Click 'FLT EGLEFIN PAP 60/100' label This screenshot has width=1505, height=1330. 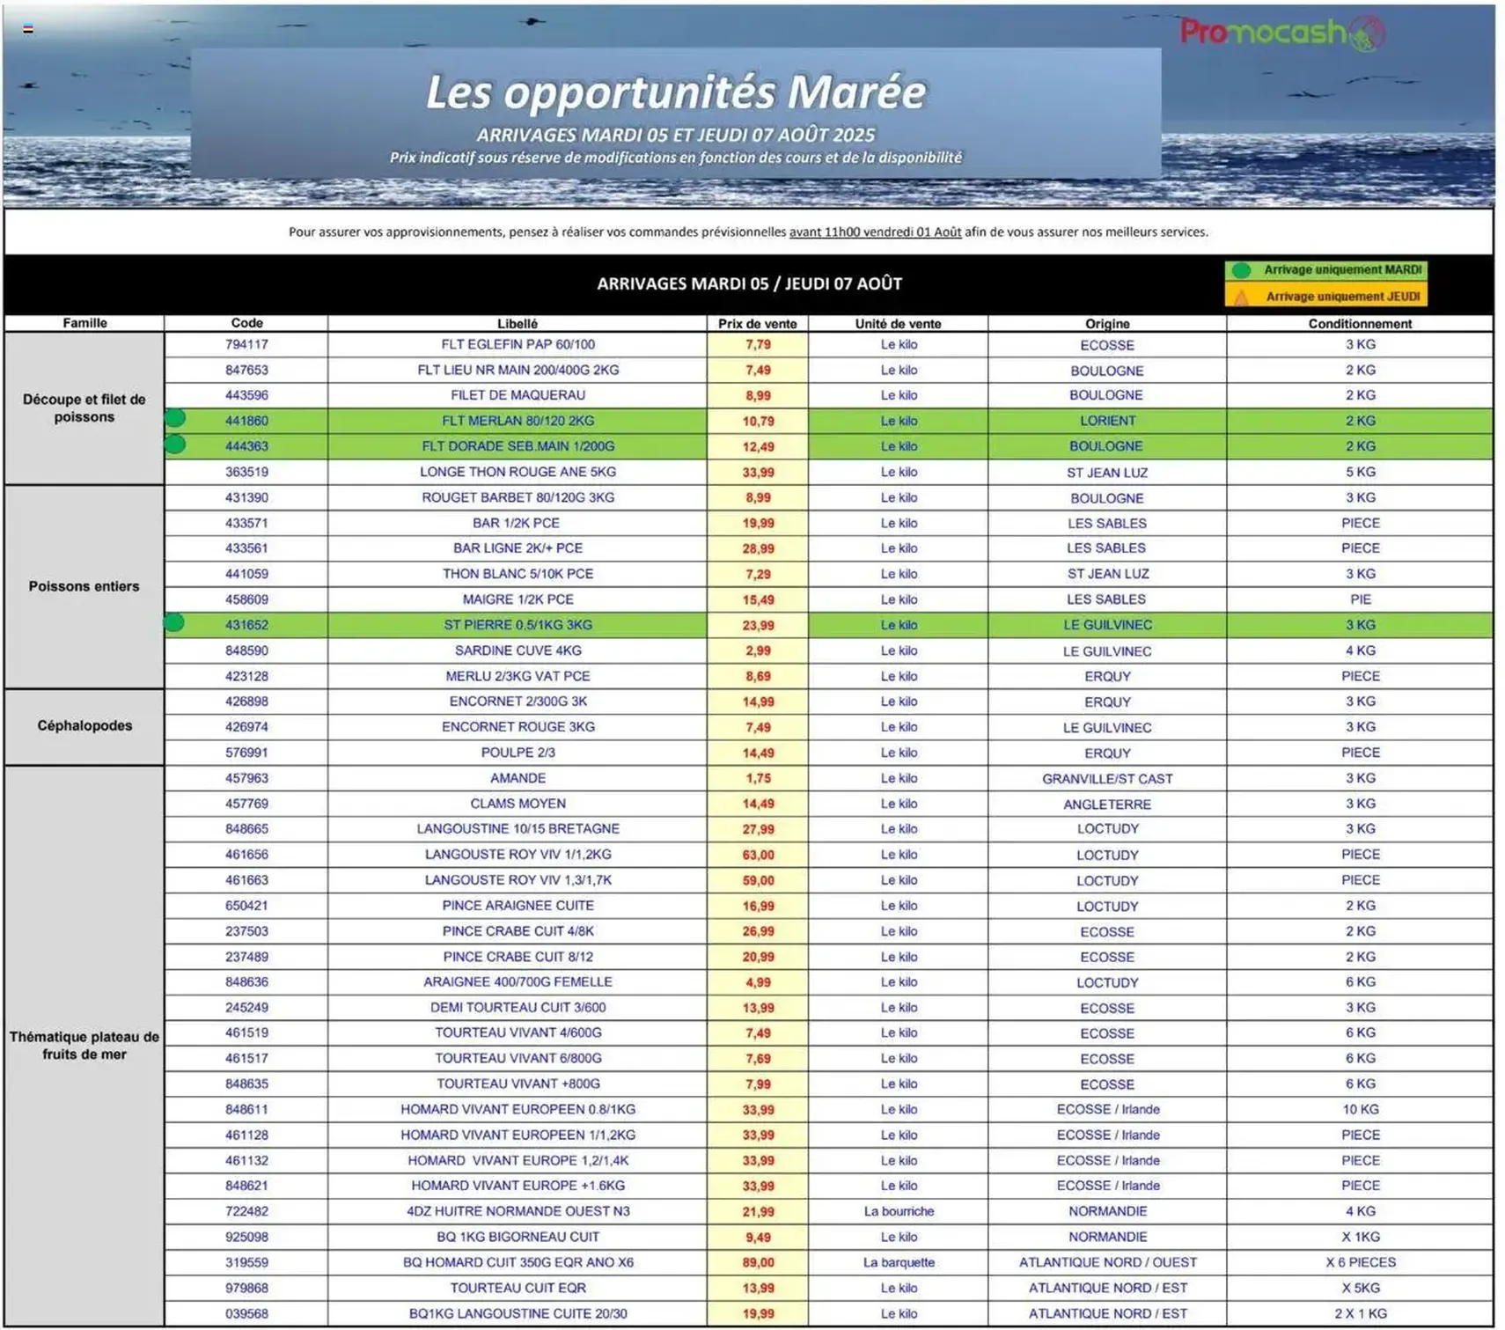pyautogui.click(x=518, y=344)
